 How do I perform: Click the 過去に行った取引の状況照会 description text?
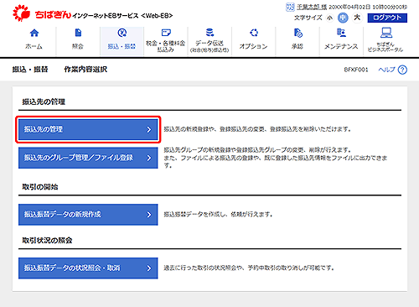(x=249, y=268)
